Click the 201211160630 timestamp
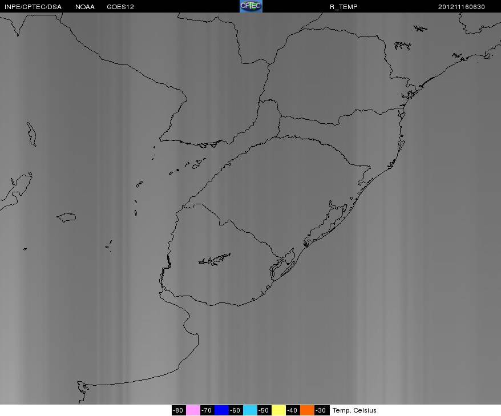The width and height of the screenshot is (501, 416). point(462,7)
